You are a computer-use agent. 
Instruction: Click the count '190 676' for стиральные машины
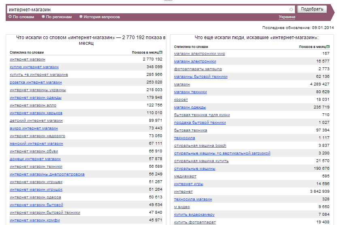(x=321, y=169)
